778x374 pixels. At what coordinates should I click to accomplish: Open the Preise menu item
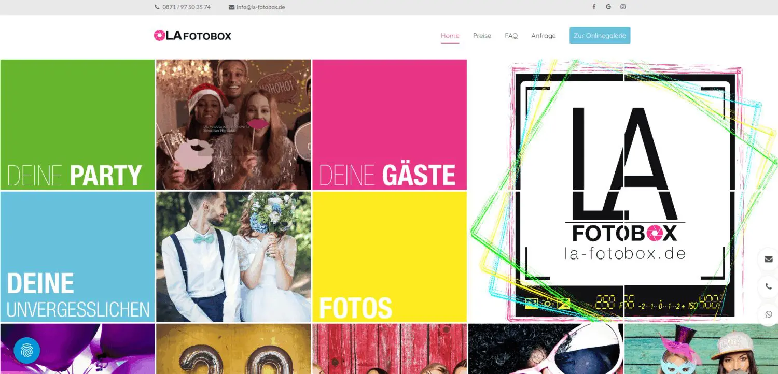pos(482,36)
